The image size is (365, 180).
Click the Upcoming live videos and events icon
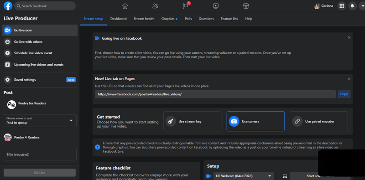pyautogui.click(x=8, y=65)
